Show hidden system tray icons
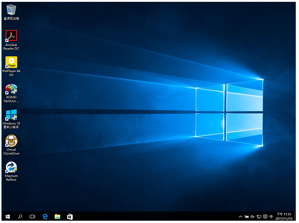299x223 pixels. pos(241,217)
